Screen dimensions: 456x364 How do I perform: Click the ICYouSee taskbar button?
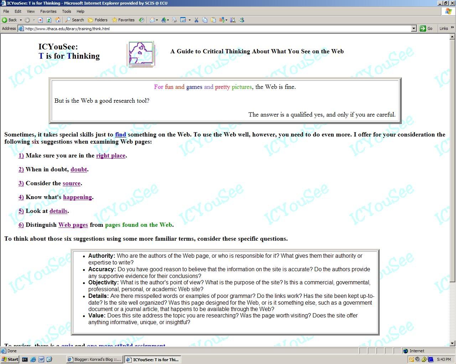click(x=153, y=359)
